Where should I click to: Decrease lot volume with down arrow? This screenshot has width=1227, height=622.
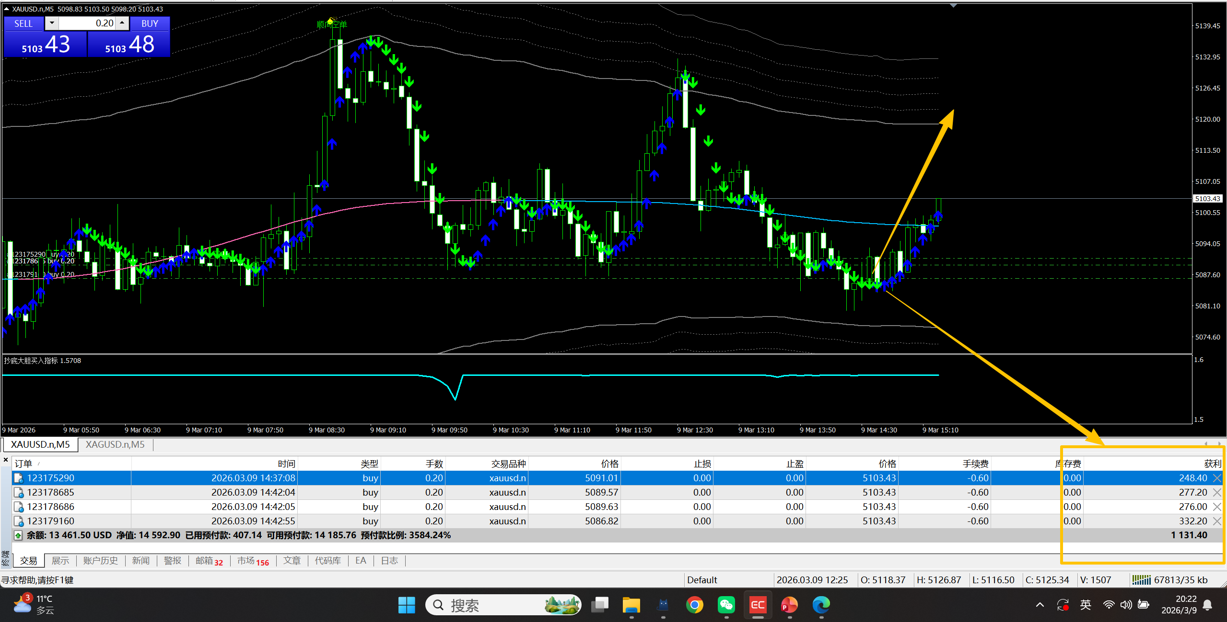pos(52,23)
